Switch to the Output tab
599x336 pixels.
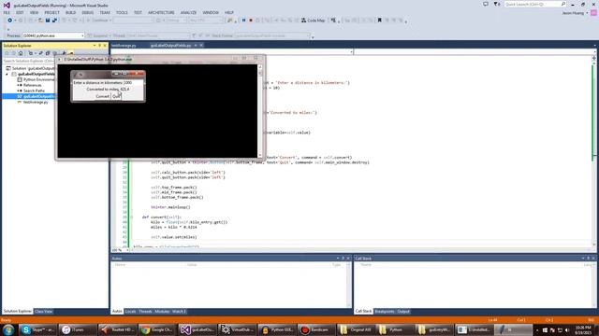[x=403, y=311]
